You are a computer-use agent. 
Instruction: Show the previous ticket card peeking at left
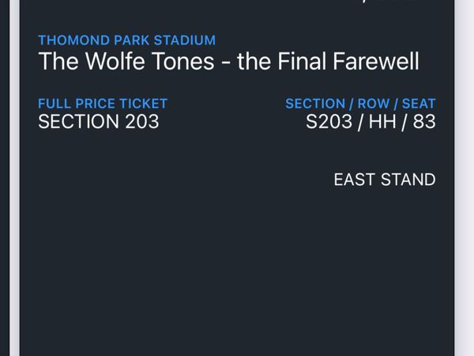tap(4, 178)
